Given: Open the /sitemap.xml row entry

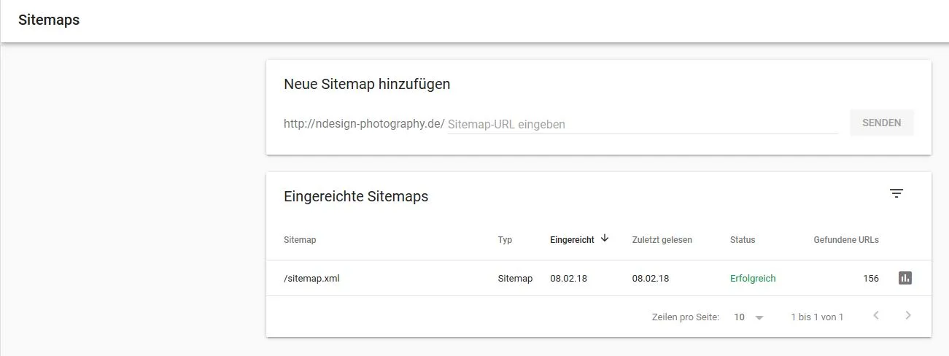Looking at the screenshot, I should coord(599,278).
